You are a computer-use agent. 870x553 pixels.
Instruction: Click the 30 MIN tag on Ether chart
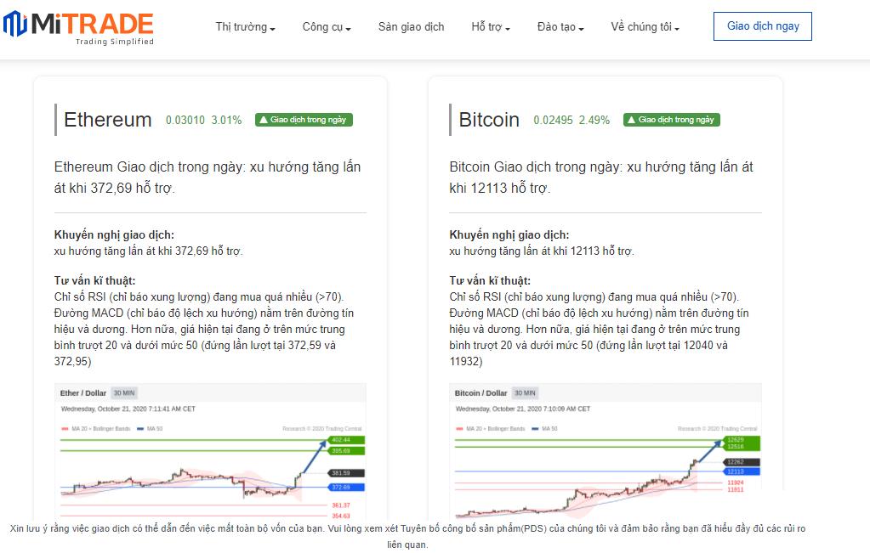click(x=124, y=393)
